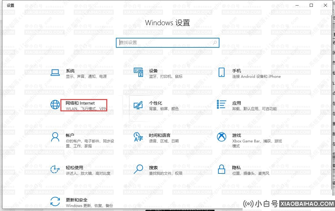The width and height of the screenshot is (335, 211).
Task: Click the Search (搜索) category magnifier icon
Action: click(138, 169)
